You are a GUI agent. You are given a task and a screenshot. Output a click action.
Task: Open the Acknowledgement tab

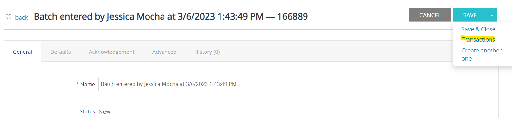click(x=111, y=52)
